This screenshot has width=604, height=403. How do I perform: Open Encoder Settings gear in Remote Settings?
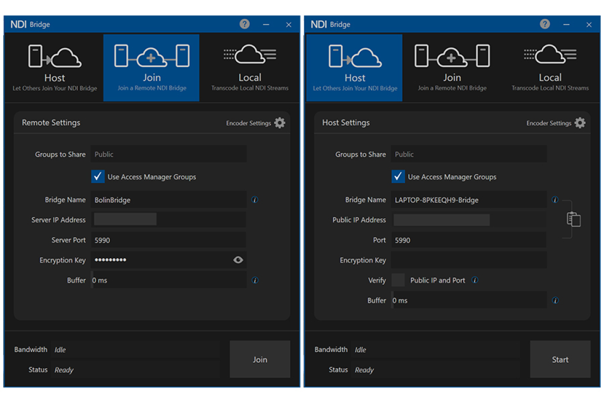pos(280,123)
